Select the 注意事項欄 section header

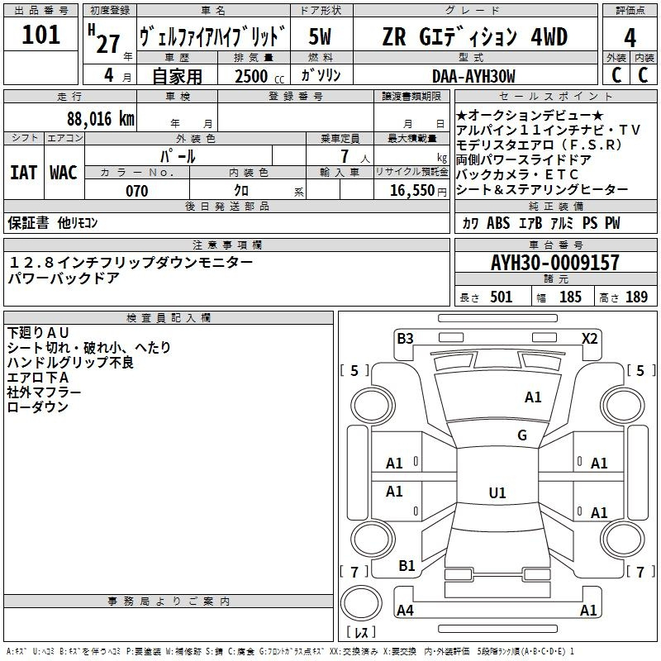click(x=227, y=245)
